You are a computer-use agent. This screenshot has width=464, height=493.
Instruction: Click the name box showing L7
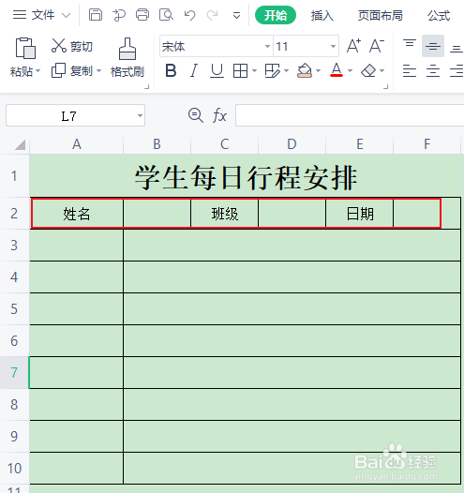[x=69, y=115]
